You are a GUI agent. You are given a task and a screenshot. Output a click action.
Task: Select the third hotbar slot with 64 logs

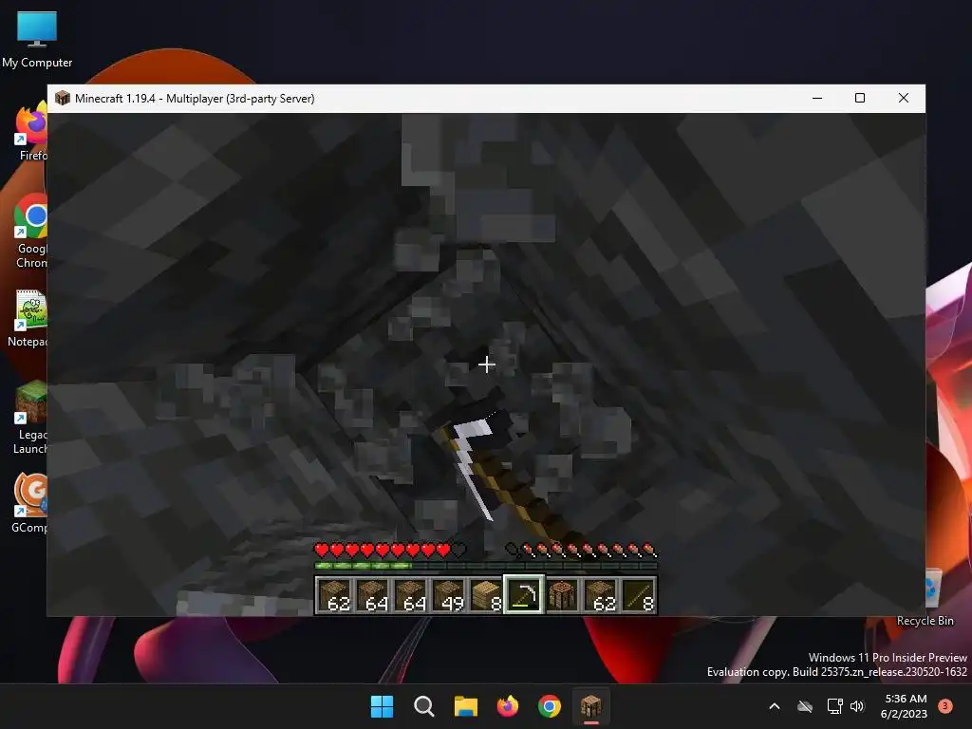(x=410, y=595)
